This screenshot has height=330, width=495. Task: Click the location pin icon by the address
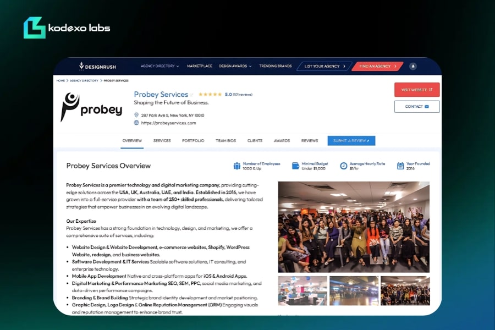[136, 115]
